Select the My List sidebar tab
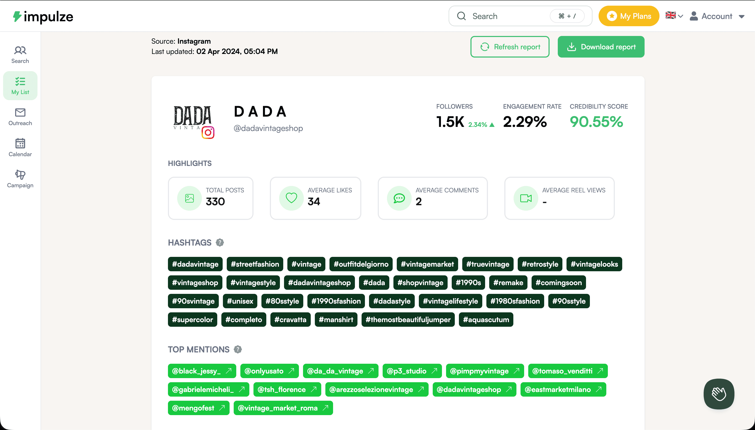This screenshot has height=430, width=755. pos(20,86)
